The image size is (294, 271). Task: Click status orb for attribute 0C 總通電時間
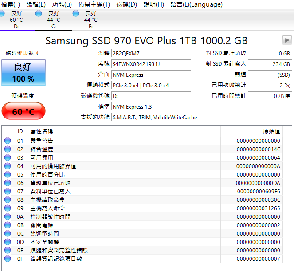coord(8,233)
